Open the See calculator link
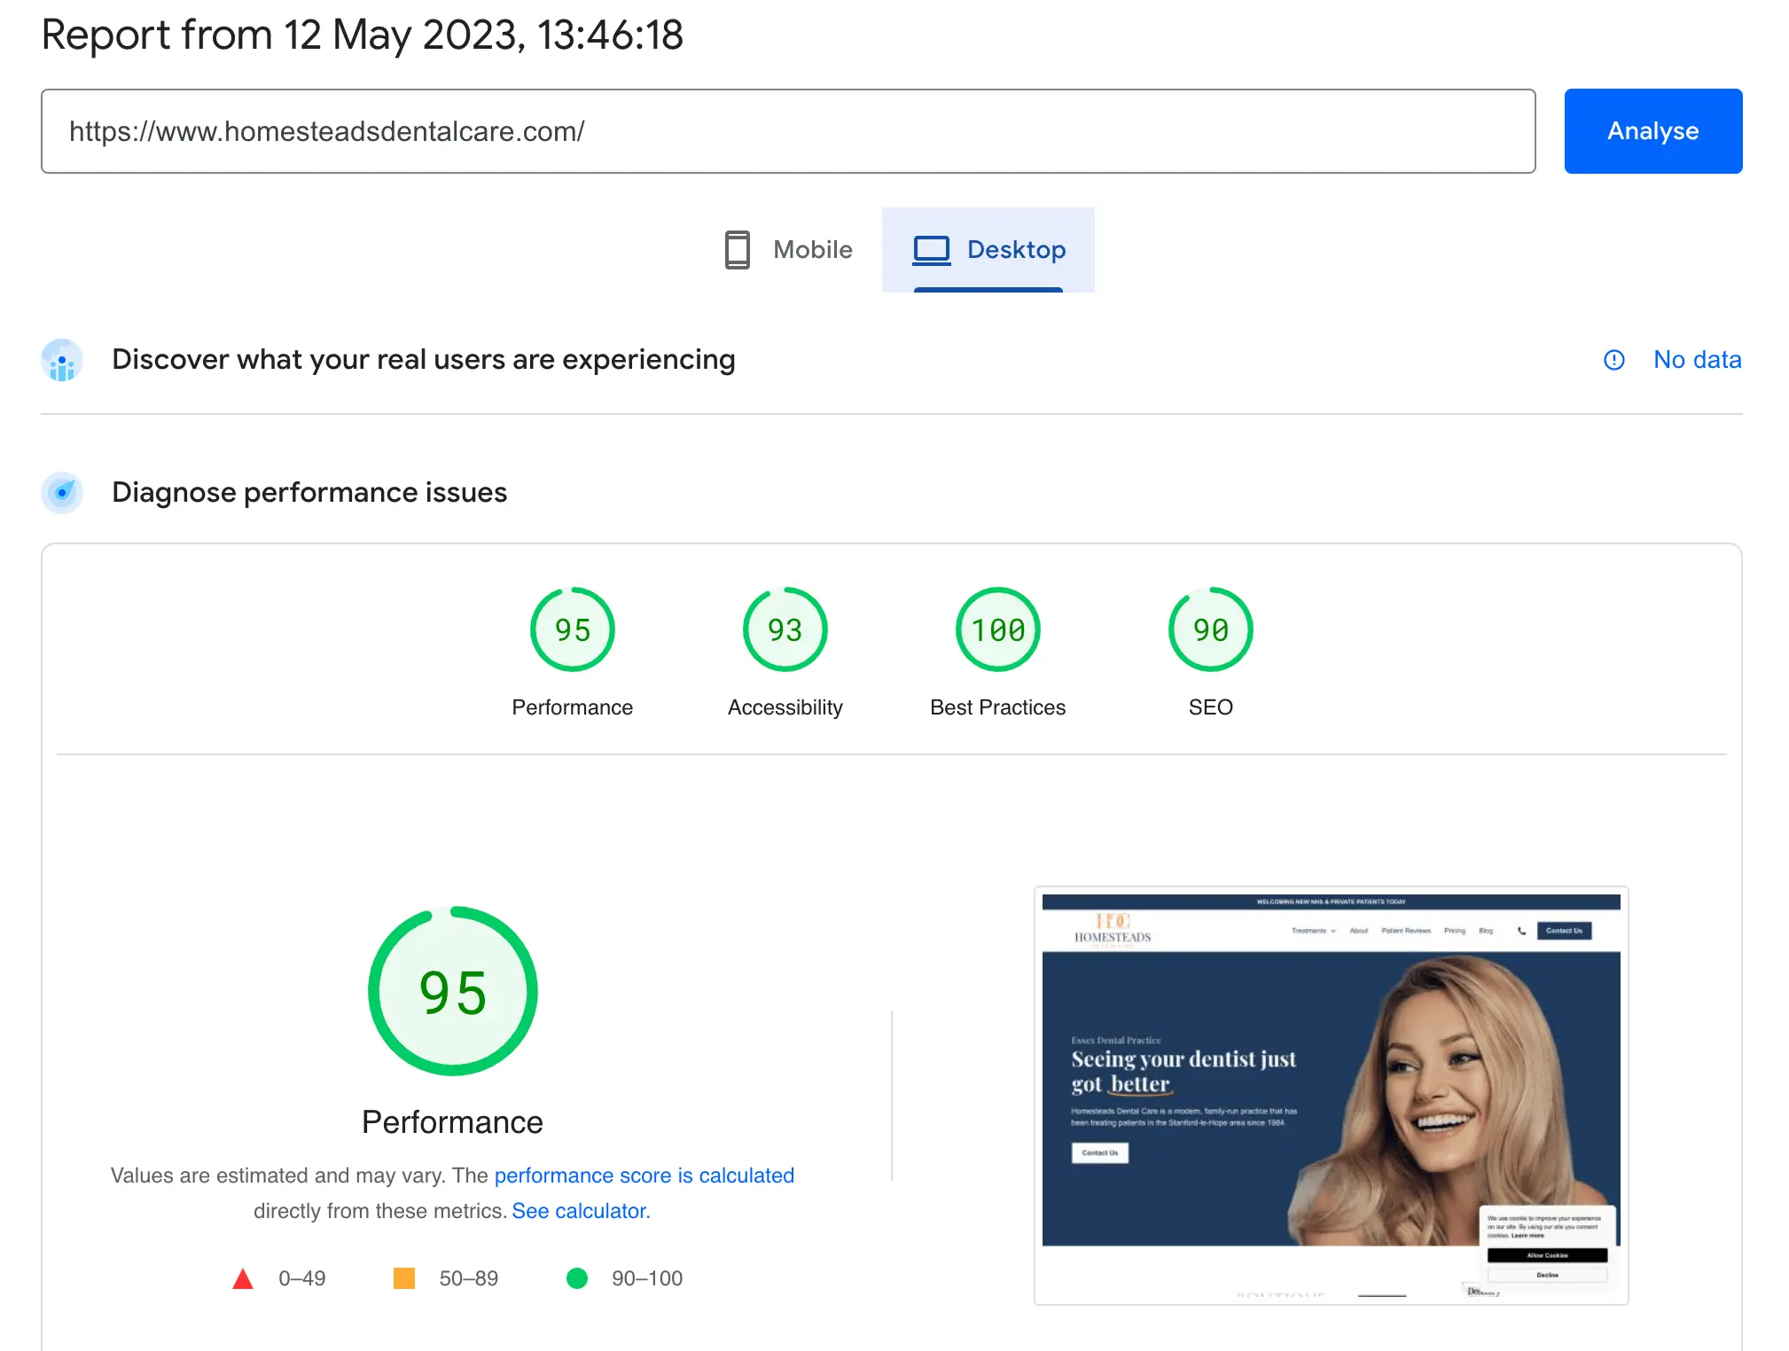 (581, 1211)
